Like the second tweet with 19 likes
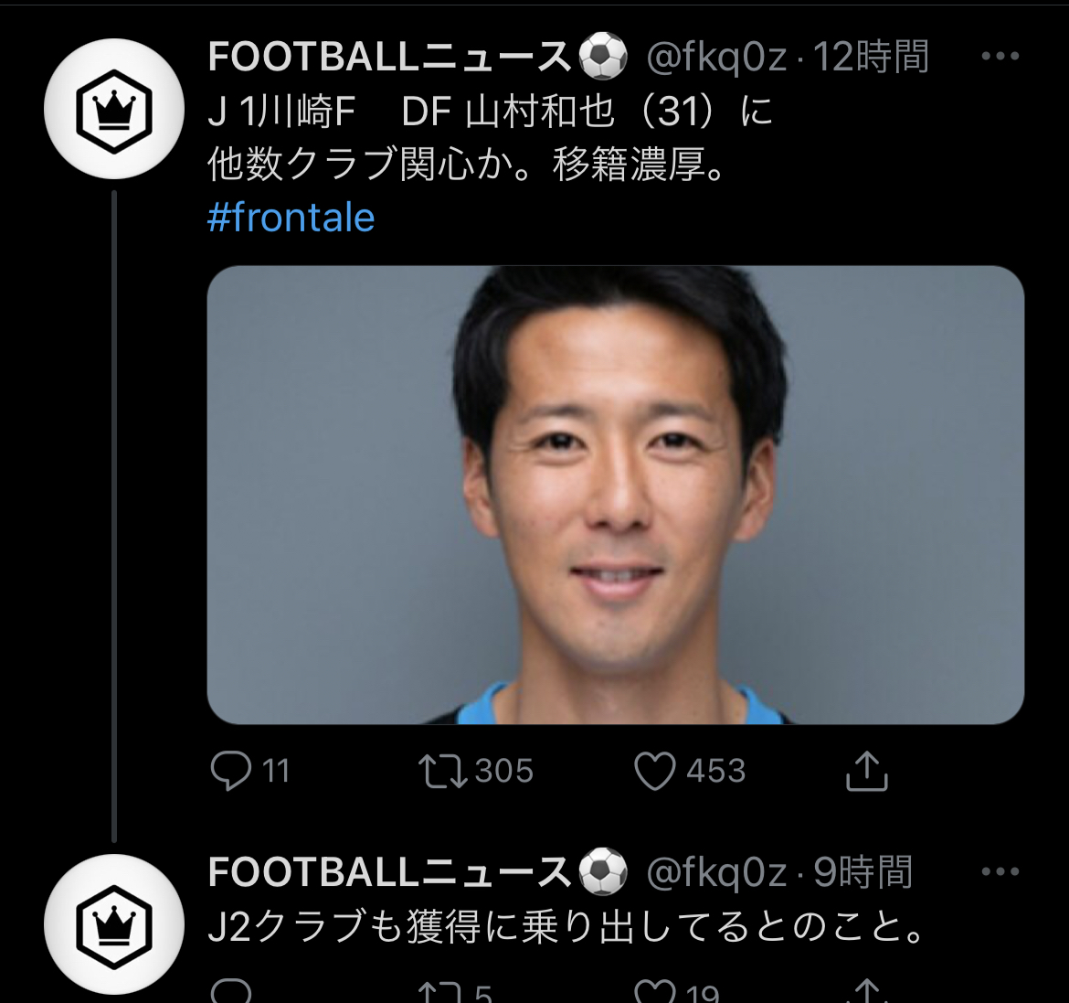Viewport: 1069px width, 1003px height. [654, 991]
